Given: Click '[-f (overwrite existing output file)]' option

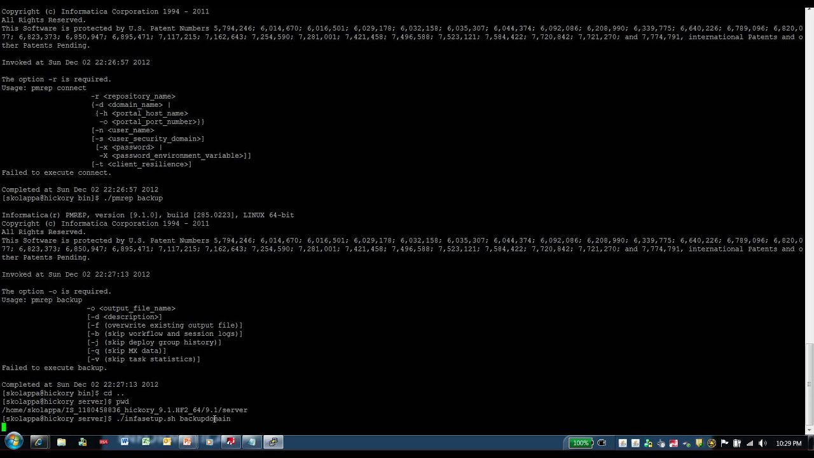Looking at the screenshot, I should pyautogui.click(x=165, y=325).
